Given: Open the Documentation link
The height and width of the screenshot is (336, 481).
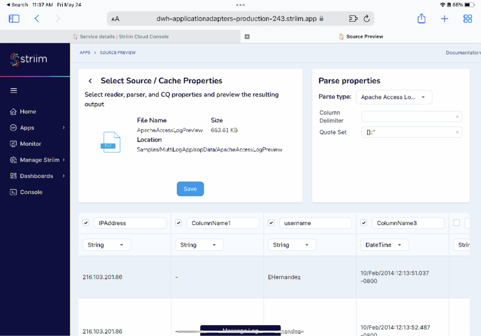Looking at the screenshot, I should point(463,53).
